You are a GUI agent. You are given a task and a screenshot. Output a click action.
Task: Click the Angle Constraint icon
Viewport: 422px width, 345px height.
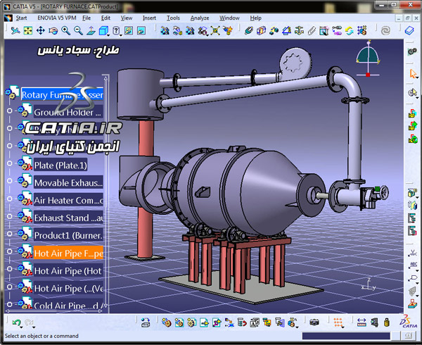point(286,31)
